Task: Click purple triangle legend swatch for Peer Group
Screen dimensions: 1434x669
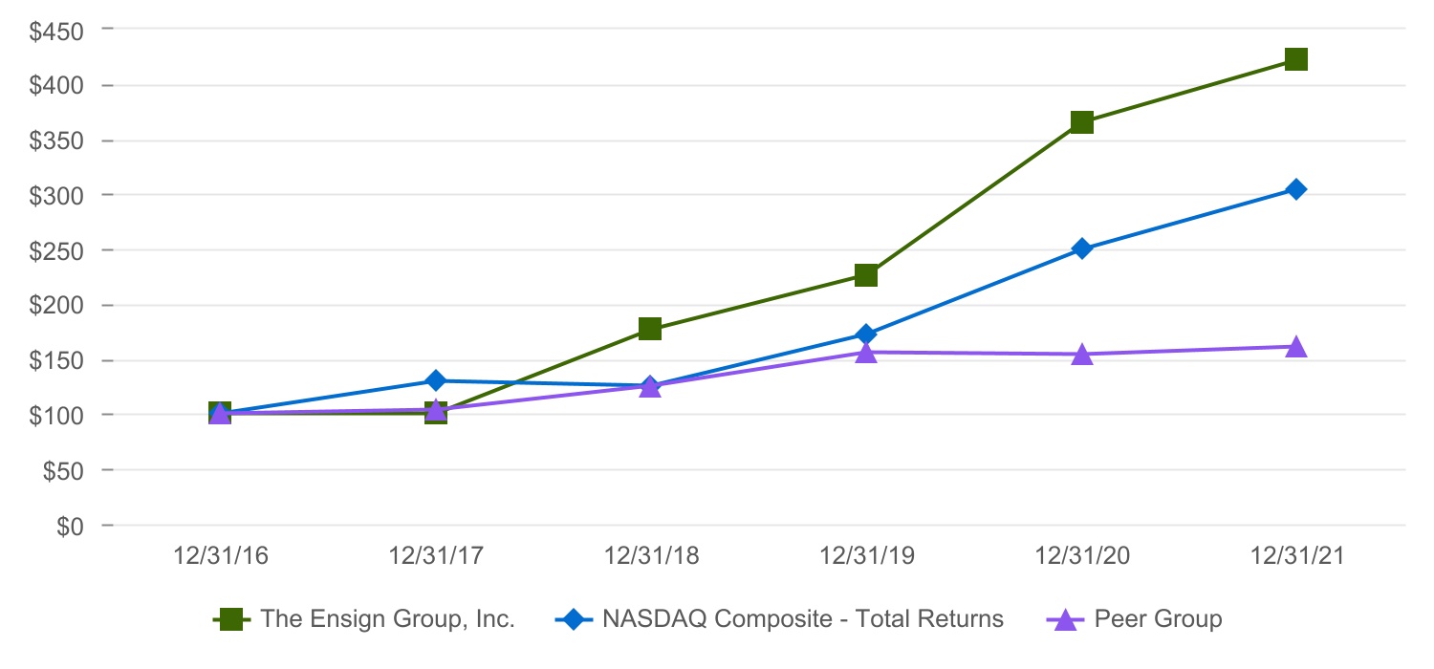Action: pos(1064,619)
